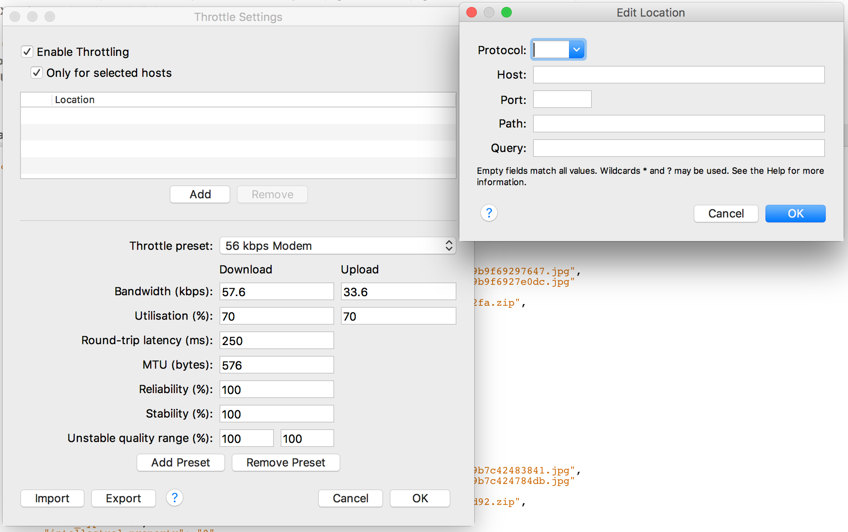
Task: Focus the Host input field
Action: coord(678,75)
